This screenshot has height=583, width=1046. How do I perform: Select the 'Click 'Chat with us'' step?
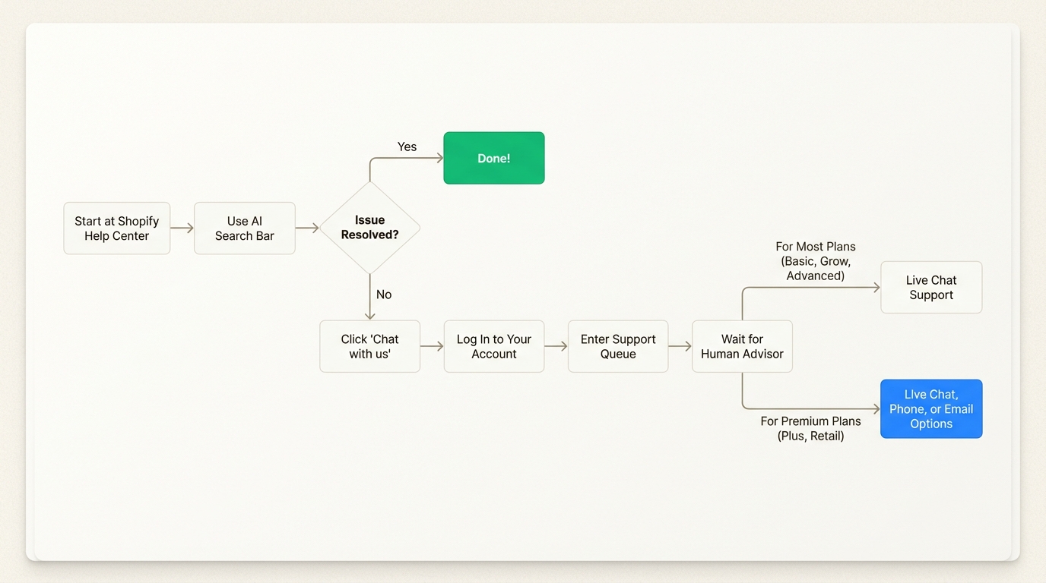coord(369,346)
